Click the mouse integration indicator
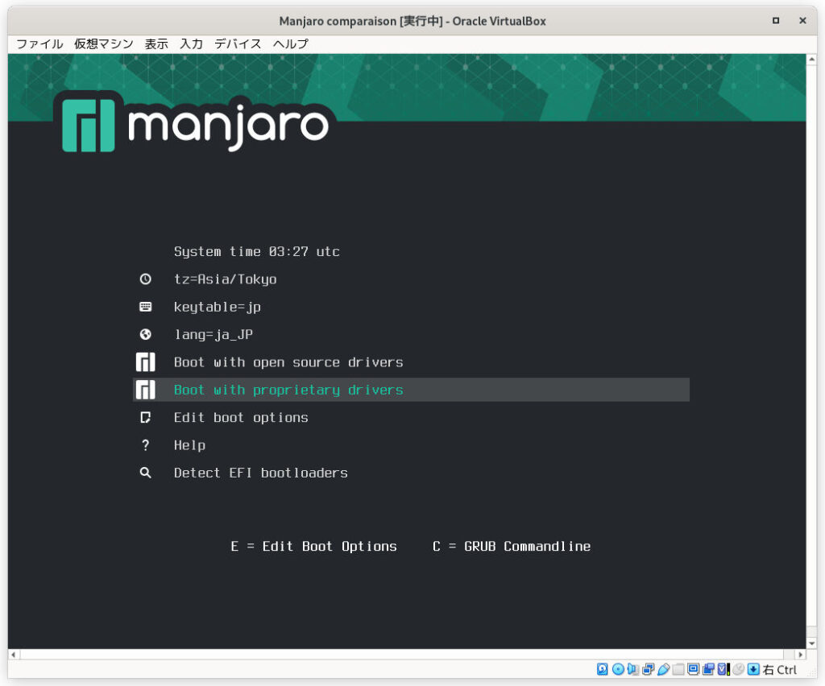This screenshot has height=686, width=825. click(x=739, y=669)
